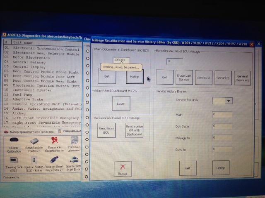The image size is (265, 198).
Task: Click the General Servicing button
Action: coord(242,78)
